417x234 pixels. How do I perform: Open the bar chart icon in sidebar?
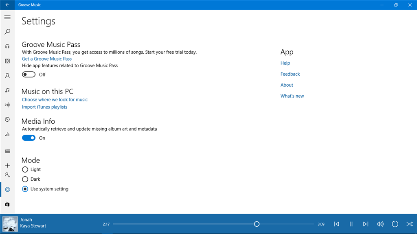point(7,134)
